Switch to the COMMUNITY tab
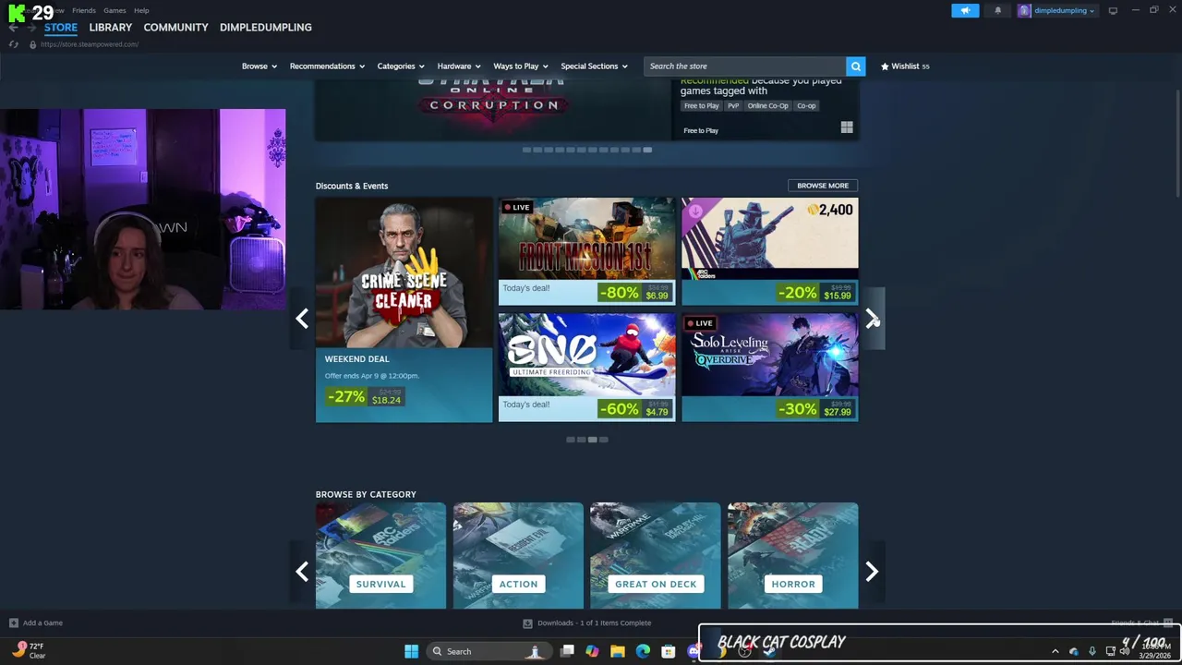 (175, 28)
